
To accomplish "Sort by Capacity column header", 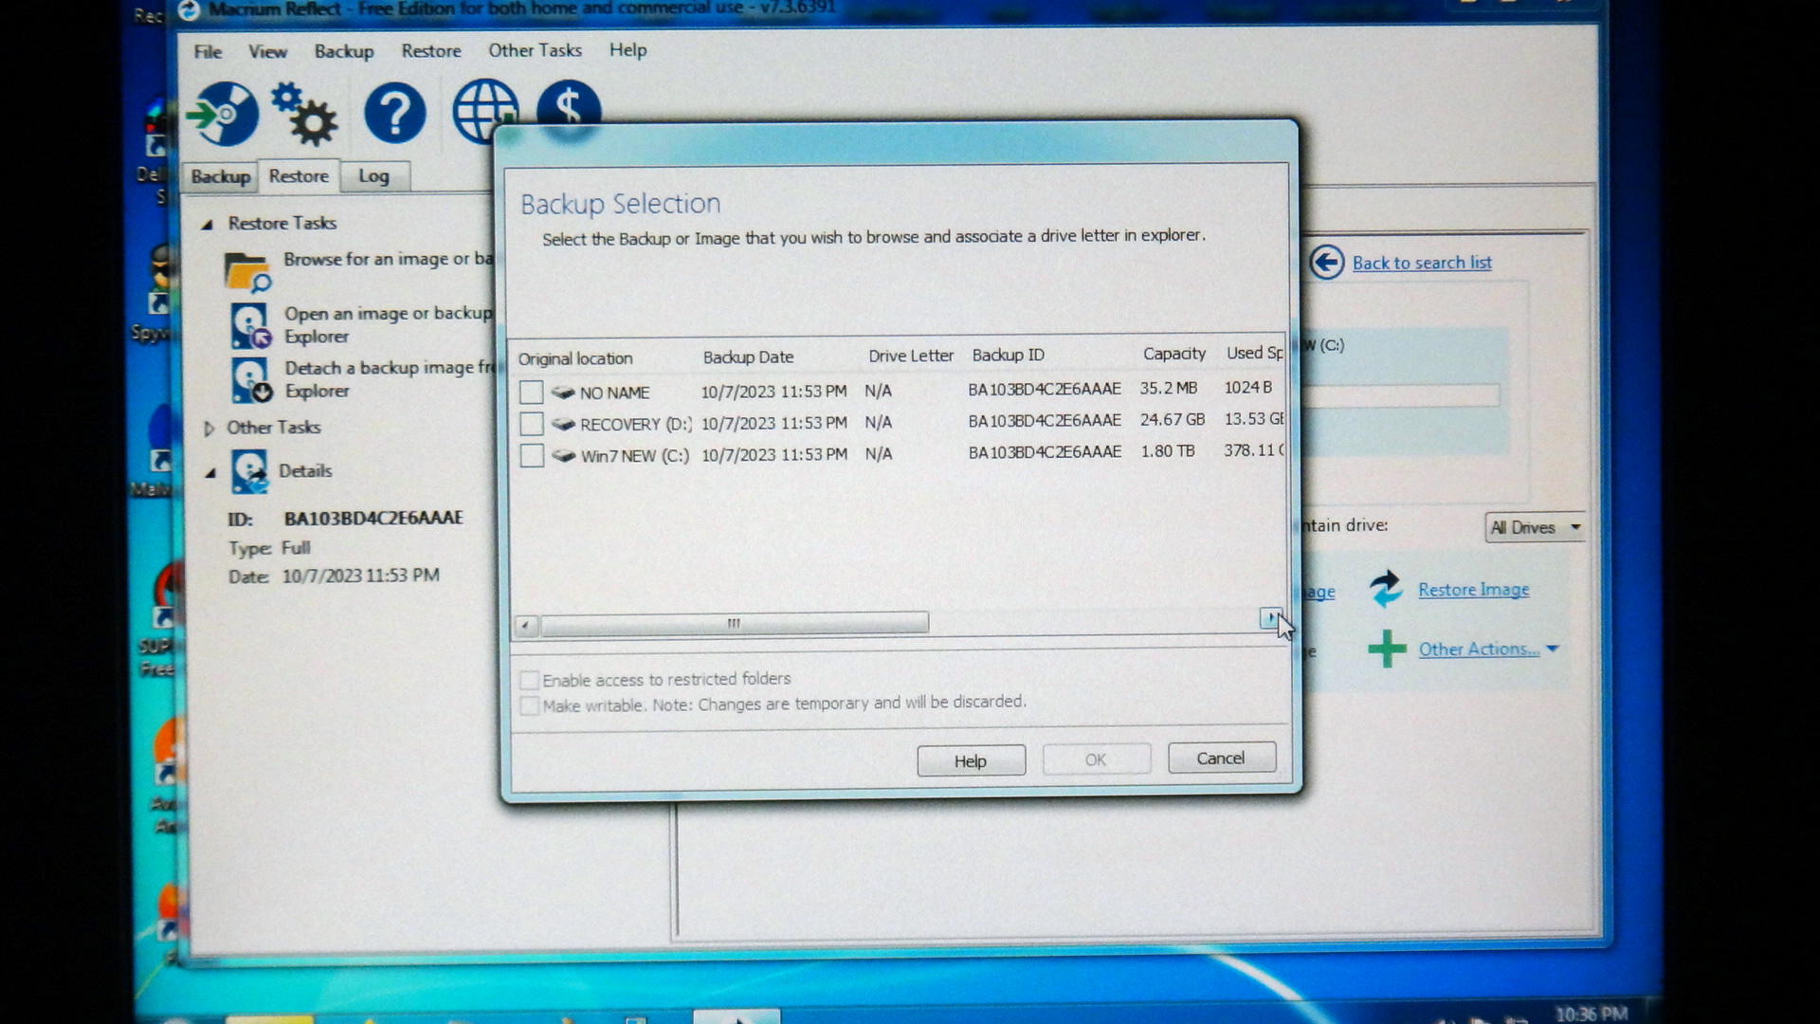I will 1174,354.
